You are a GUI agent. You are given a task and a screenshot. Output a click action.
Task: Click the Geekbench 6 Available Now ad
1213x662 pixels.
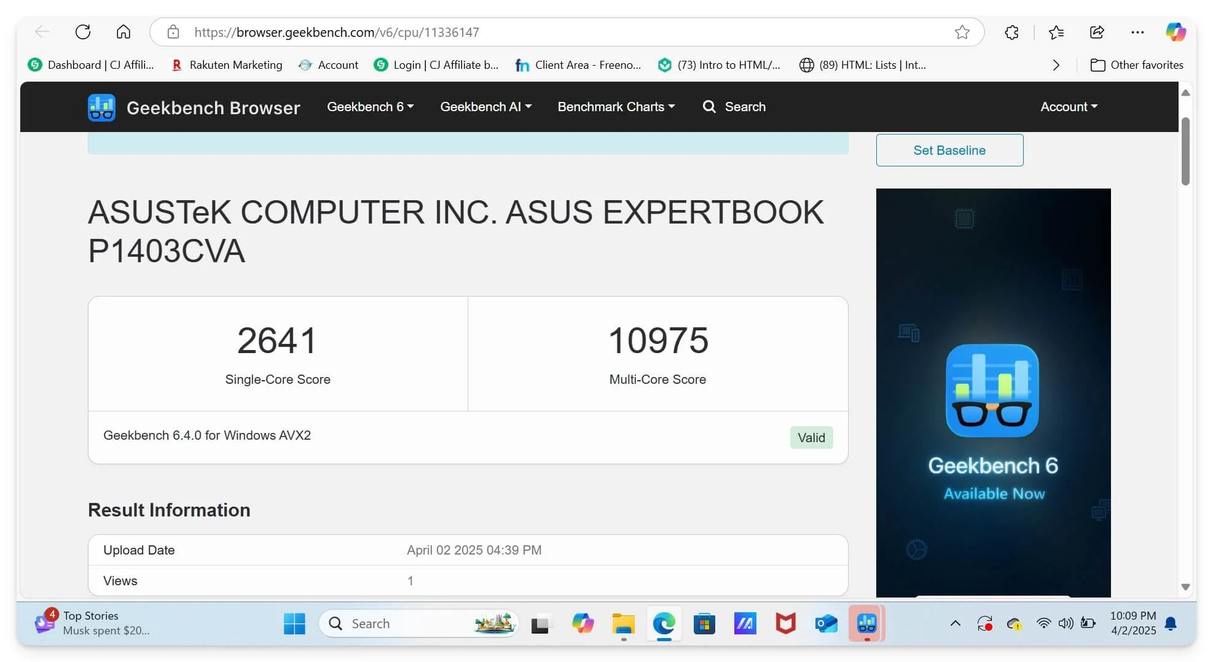pos(993,392)
